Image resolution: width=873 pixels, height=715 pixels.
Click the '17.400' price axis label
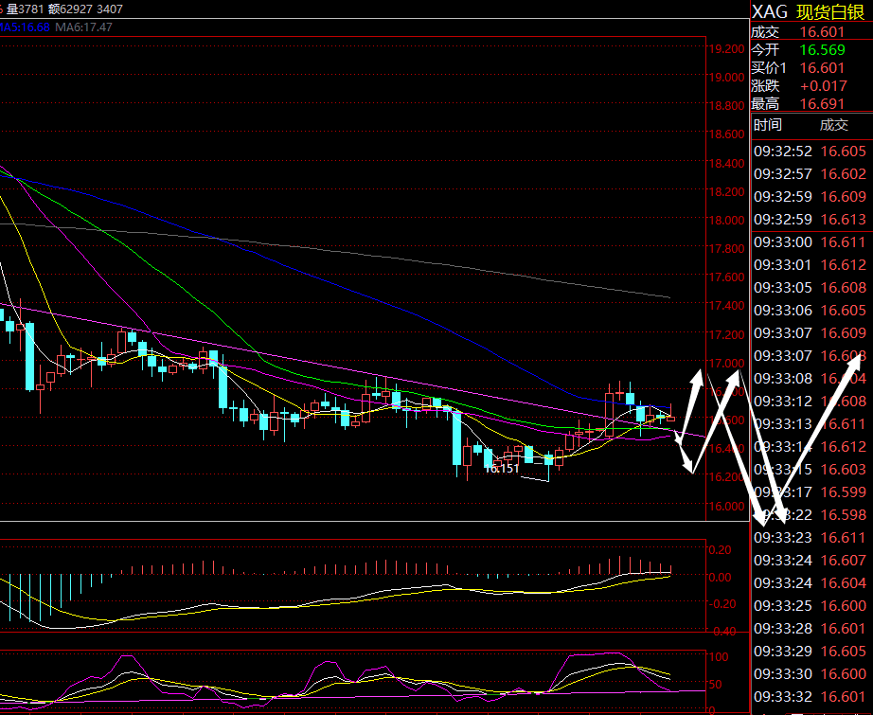tap(726, 305)
